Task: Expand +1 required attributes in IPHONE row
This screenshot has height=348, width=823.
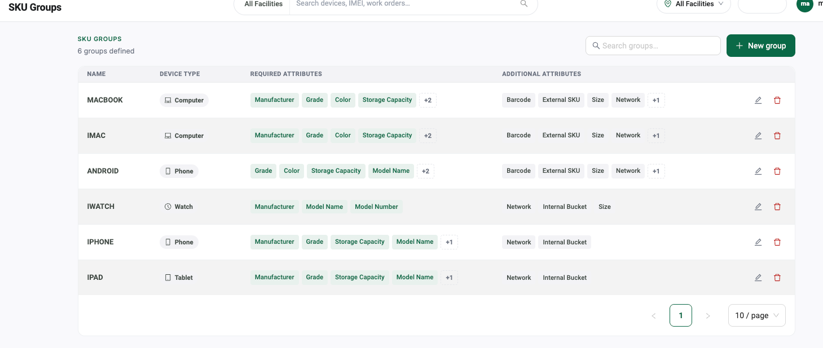Action: pos(449,242)
